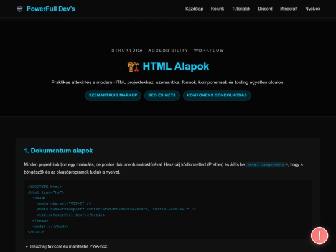Choose Minecraft from the navbar

(x=289, y=9)
